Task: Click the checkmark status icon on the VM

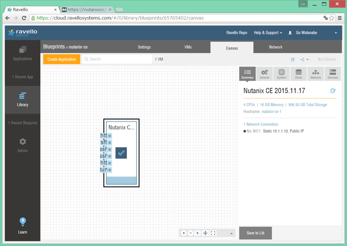Action: (x=121, y=153)
